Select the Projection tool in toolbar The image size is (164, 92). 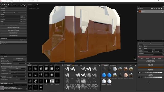pyautogui.click(x=6, y=5)
